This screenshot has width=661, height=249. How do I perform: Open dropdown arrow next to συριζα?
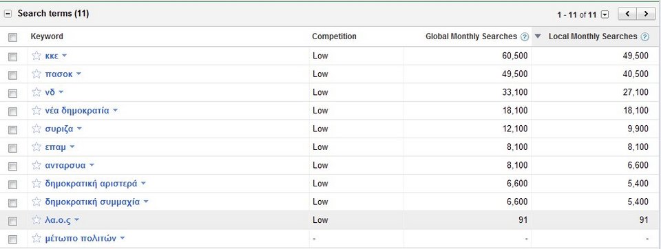pos(78,129)
